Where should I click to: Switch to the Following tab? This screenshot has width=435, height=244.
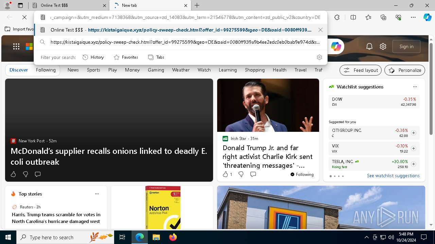(x=46, y=70)
